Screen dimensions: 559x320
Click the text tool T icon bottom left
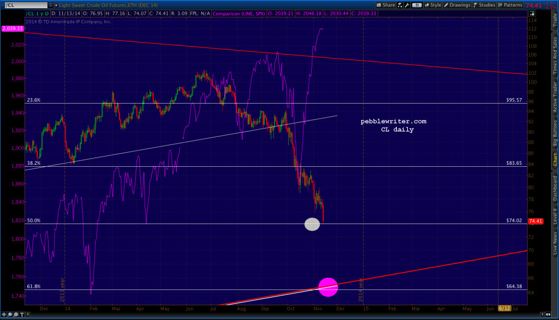pos(22,315)
